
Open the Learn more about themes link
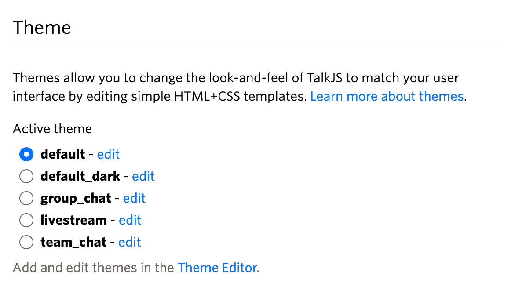tap(387, 96)
